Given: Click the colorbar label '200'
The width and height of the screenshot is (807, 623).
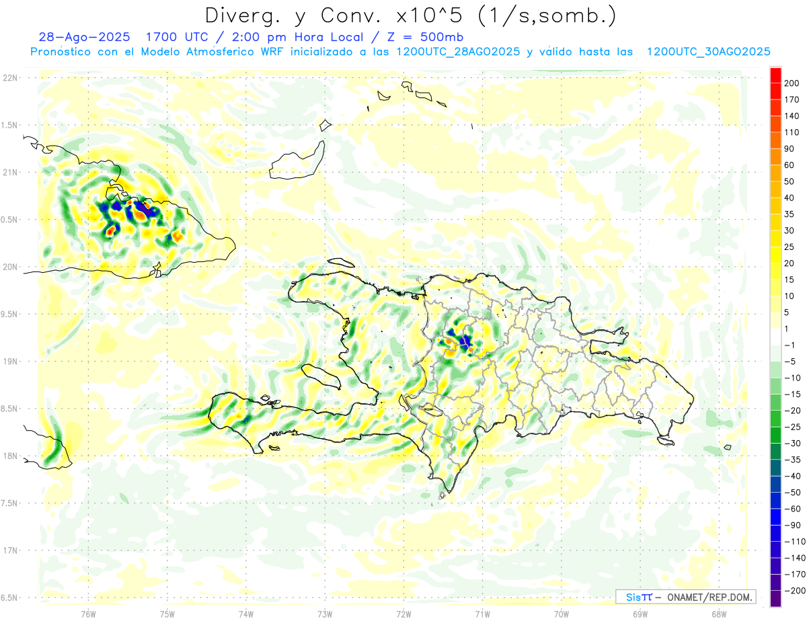Looking at the screenshot, I should tap(792, 83).
